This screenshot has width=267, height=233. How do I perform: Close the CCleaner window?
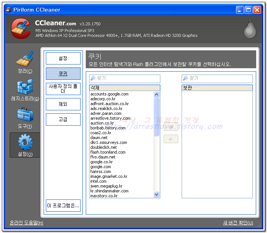tap(257, 10)
